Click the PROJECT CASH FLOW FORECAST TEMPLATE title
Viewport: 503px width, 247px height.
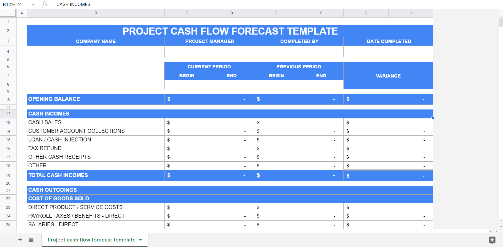[230, 31]
